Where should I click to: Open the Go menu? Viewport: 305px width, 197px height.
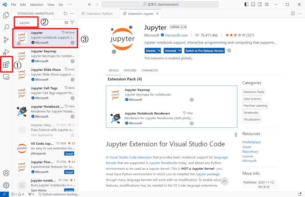coord(61,4)
